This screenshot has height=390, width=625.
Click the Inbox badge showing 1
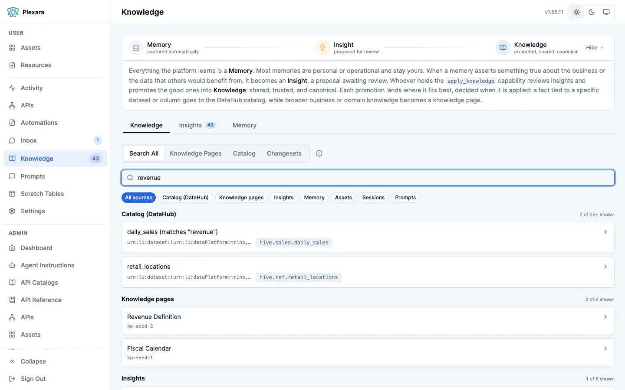98,140
